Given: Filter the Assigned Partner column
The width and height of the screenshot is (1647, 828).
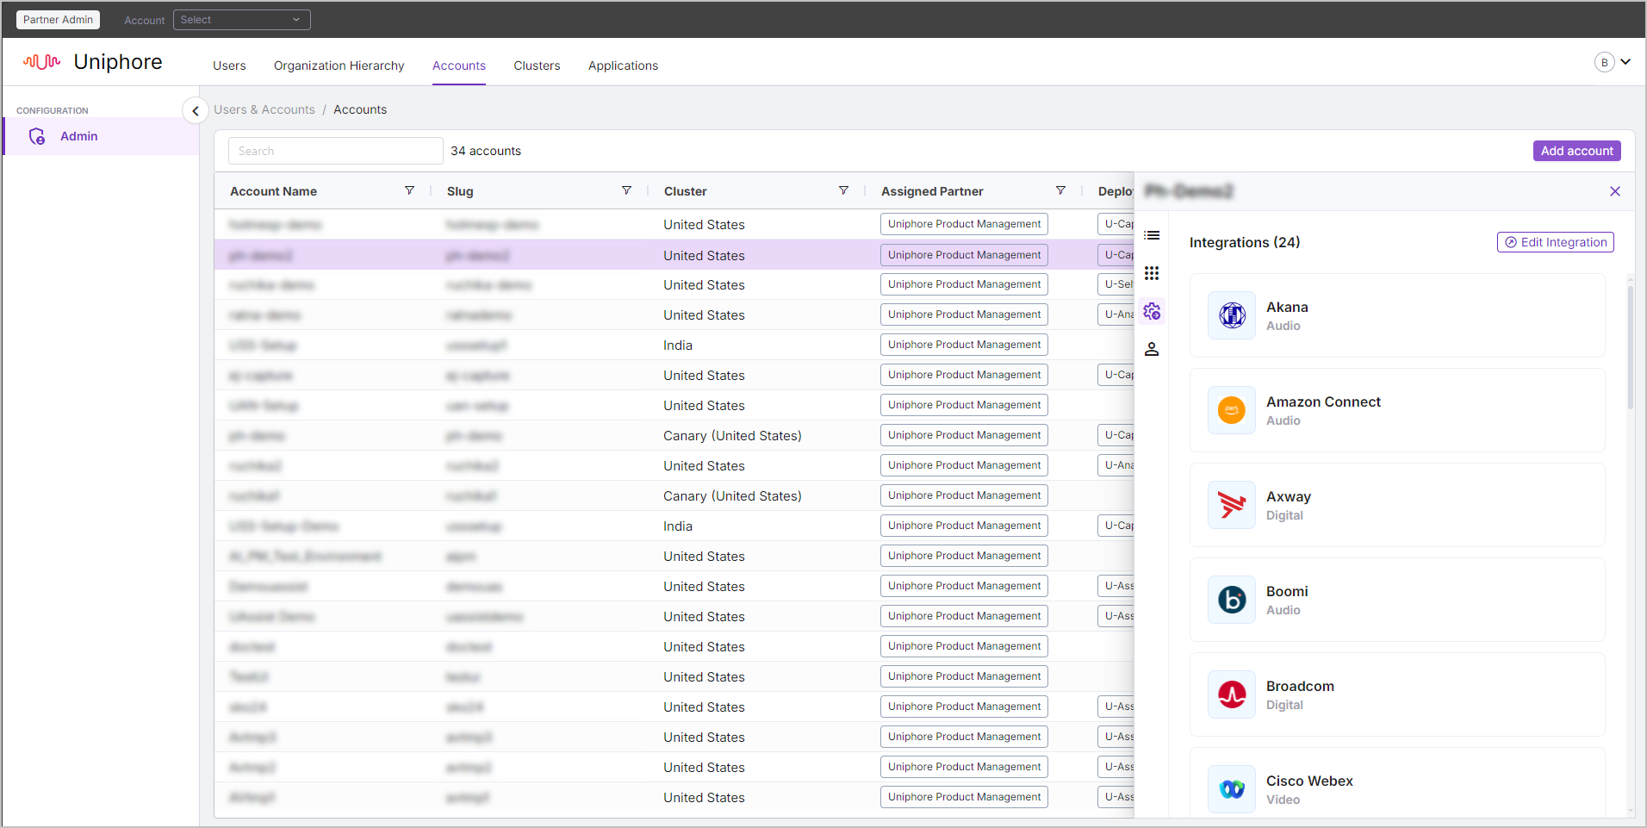Looking at the screenshot, I should 1060,190.
